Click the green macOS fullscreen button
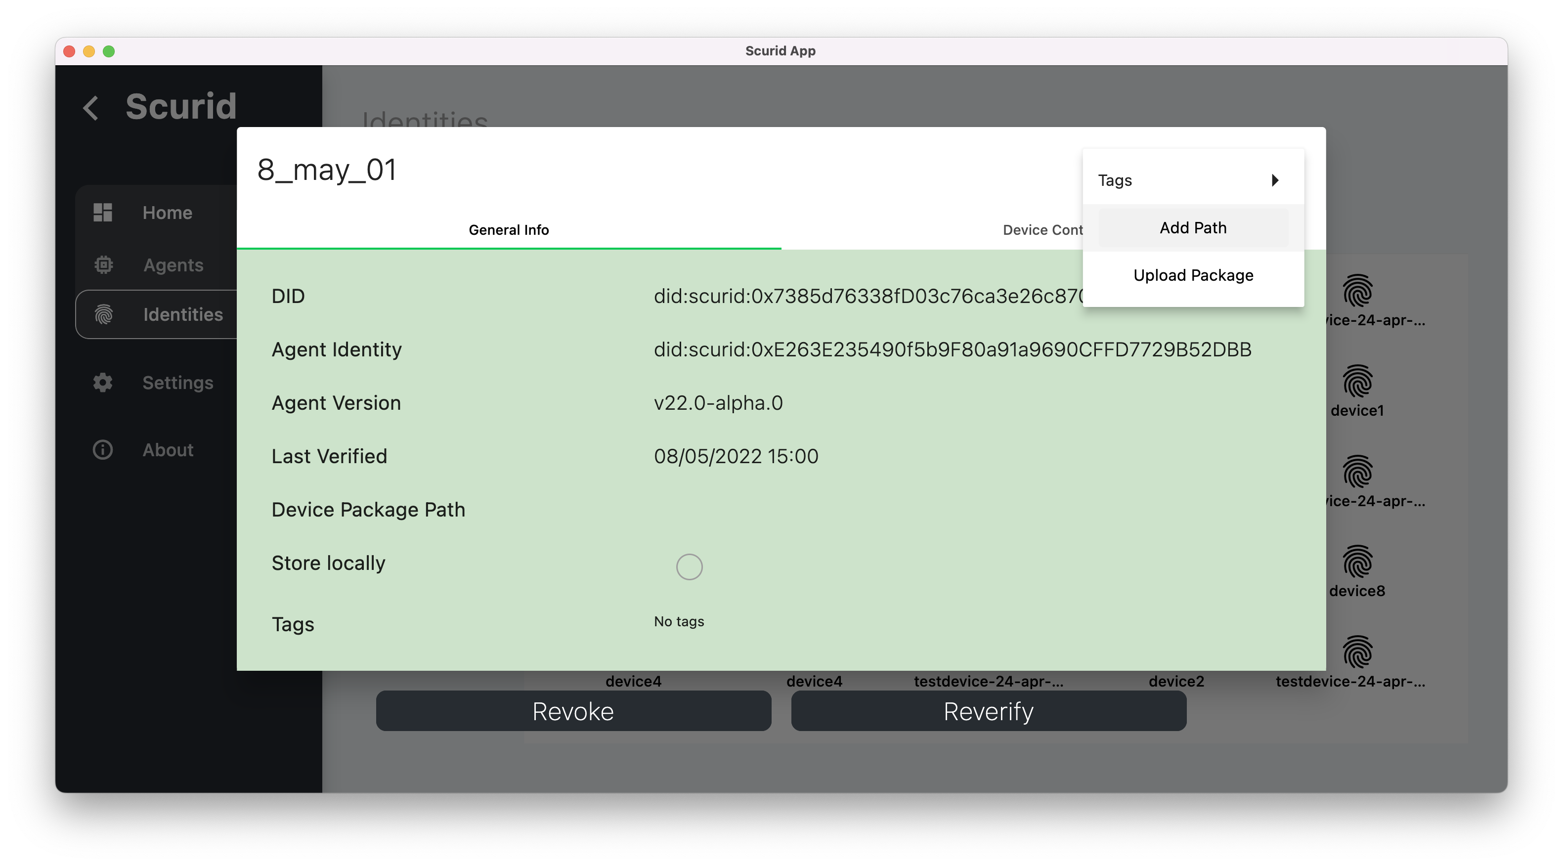This screenshot has width=1563, height=866. [x=109, y=51]
